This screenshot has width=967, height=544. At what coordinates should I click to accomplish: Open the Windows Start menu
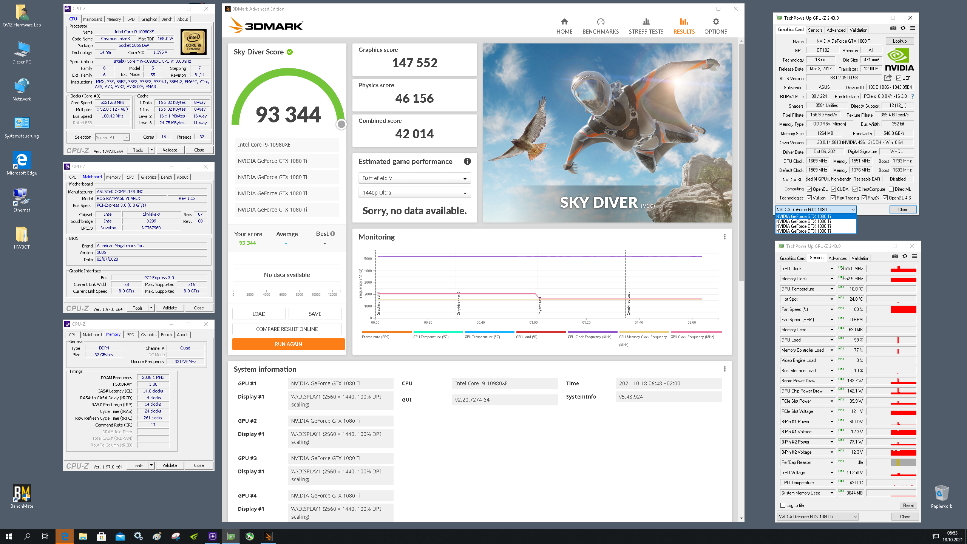coord(9,536)
